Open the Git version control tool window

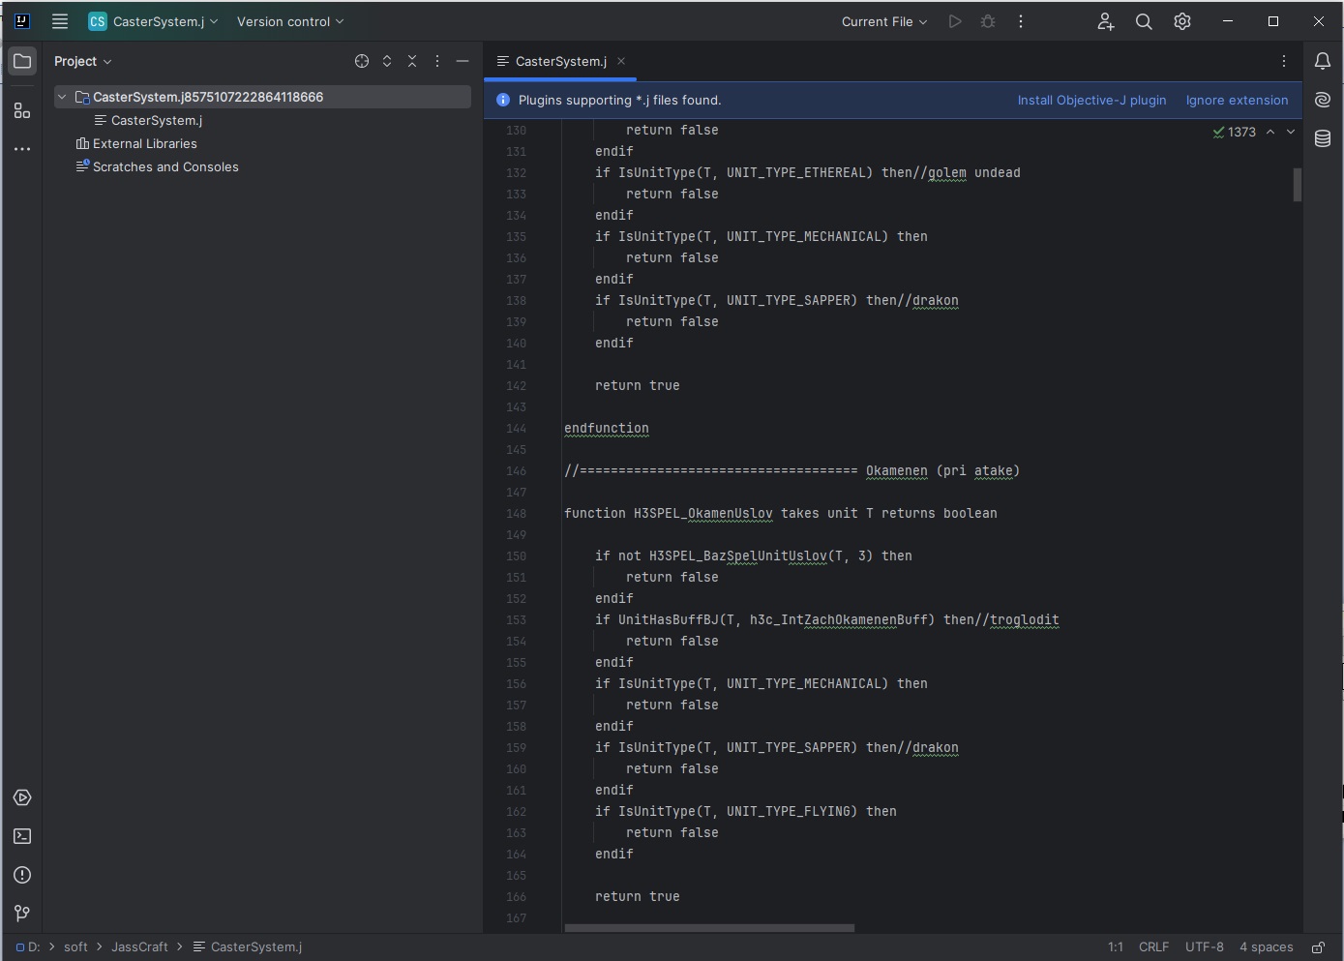[x=22, y=914]
